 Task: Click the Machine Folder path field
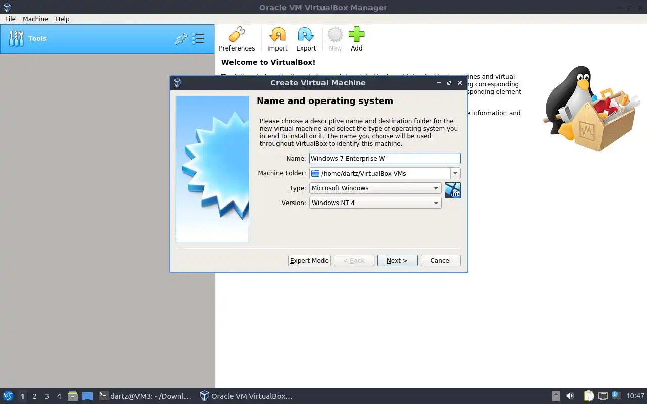(380, 173)
